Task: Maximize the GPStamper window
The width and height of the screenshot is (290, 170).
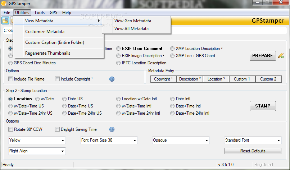Action: (x=268, y=3)
